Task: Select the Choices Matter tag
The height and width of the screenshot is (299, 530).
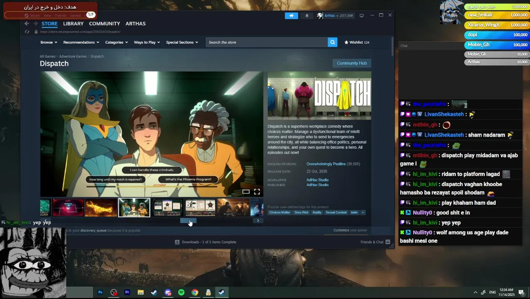Action: pos(280,212)
